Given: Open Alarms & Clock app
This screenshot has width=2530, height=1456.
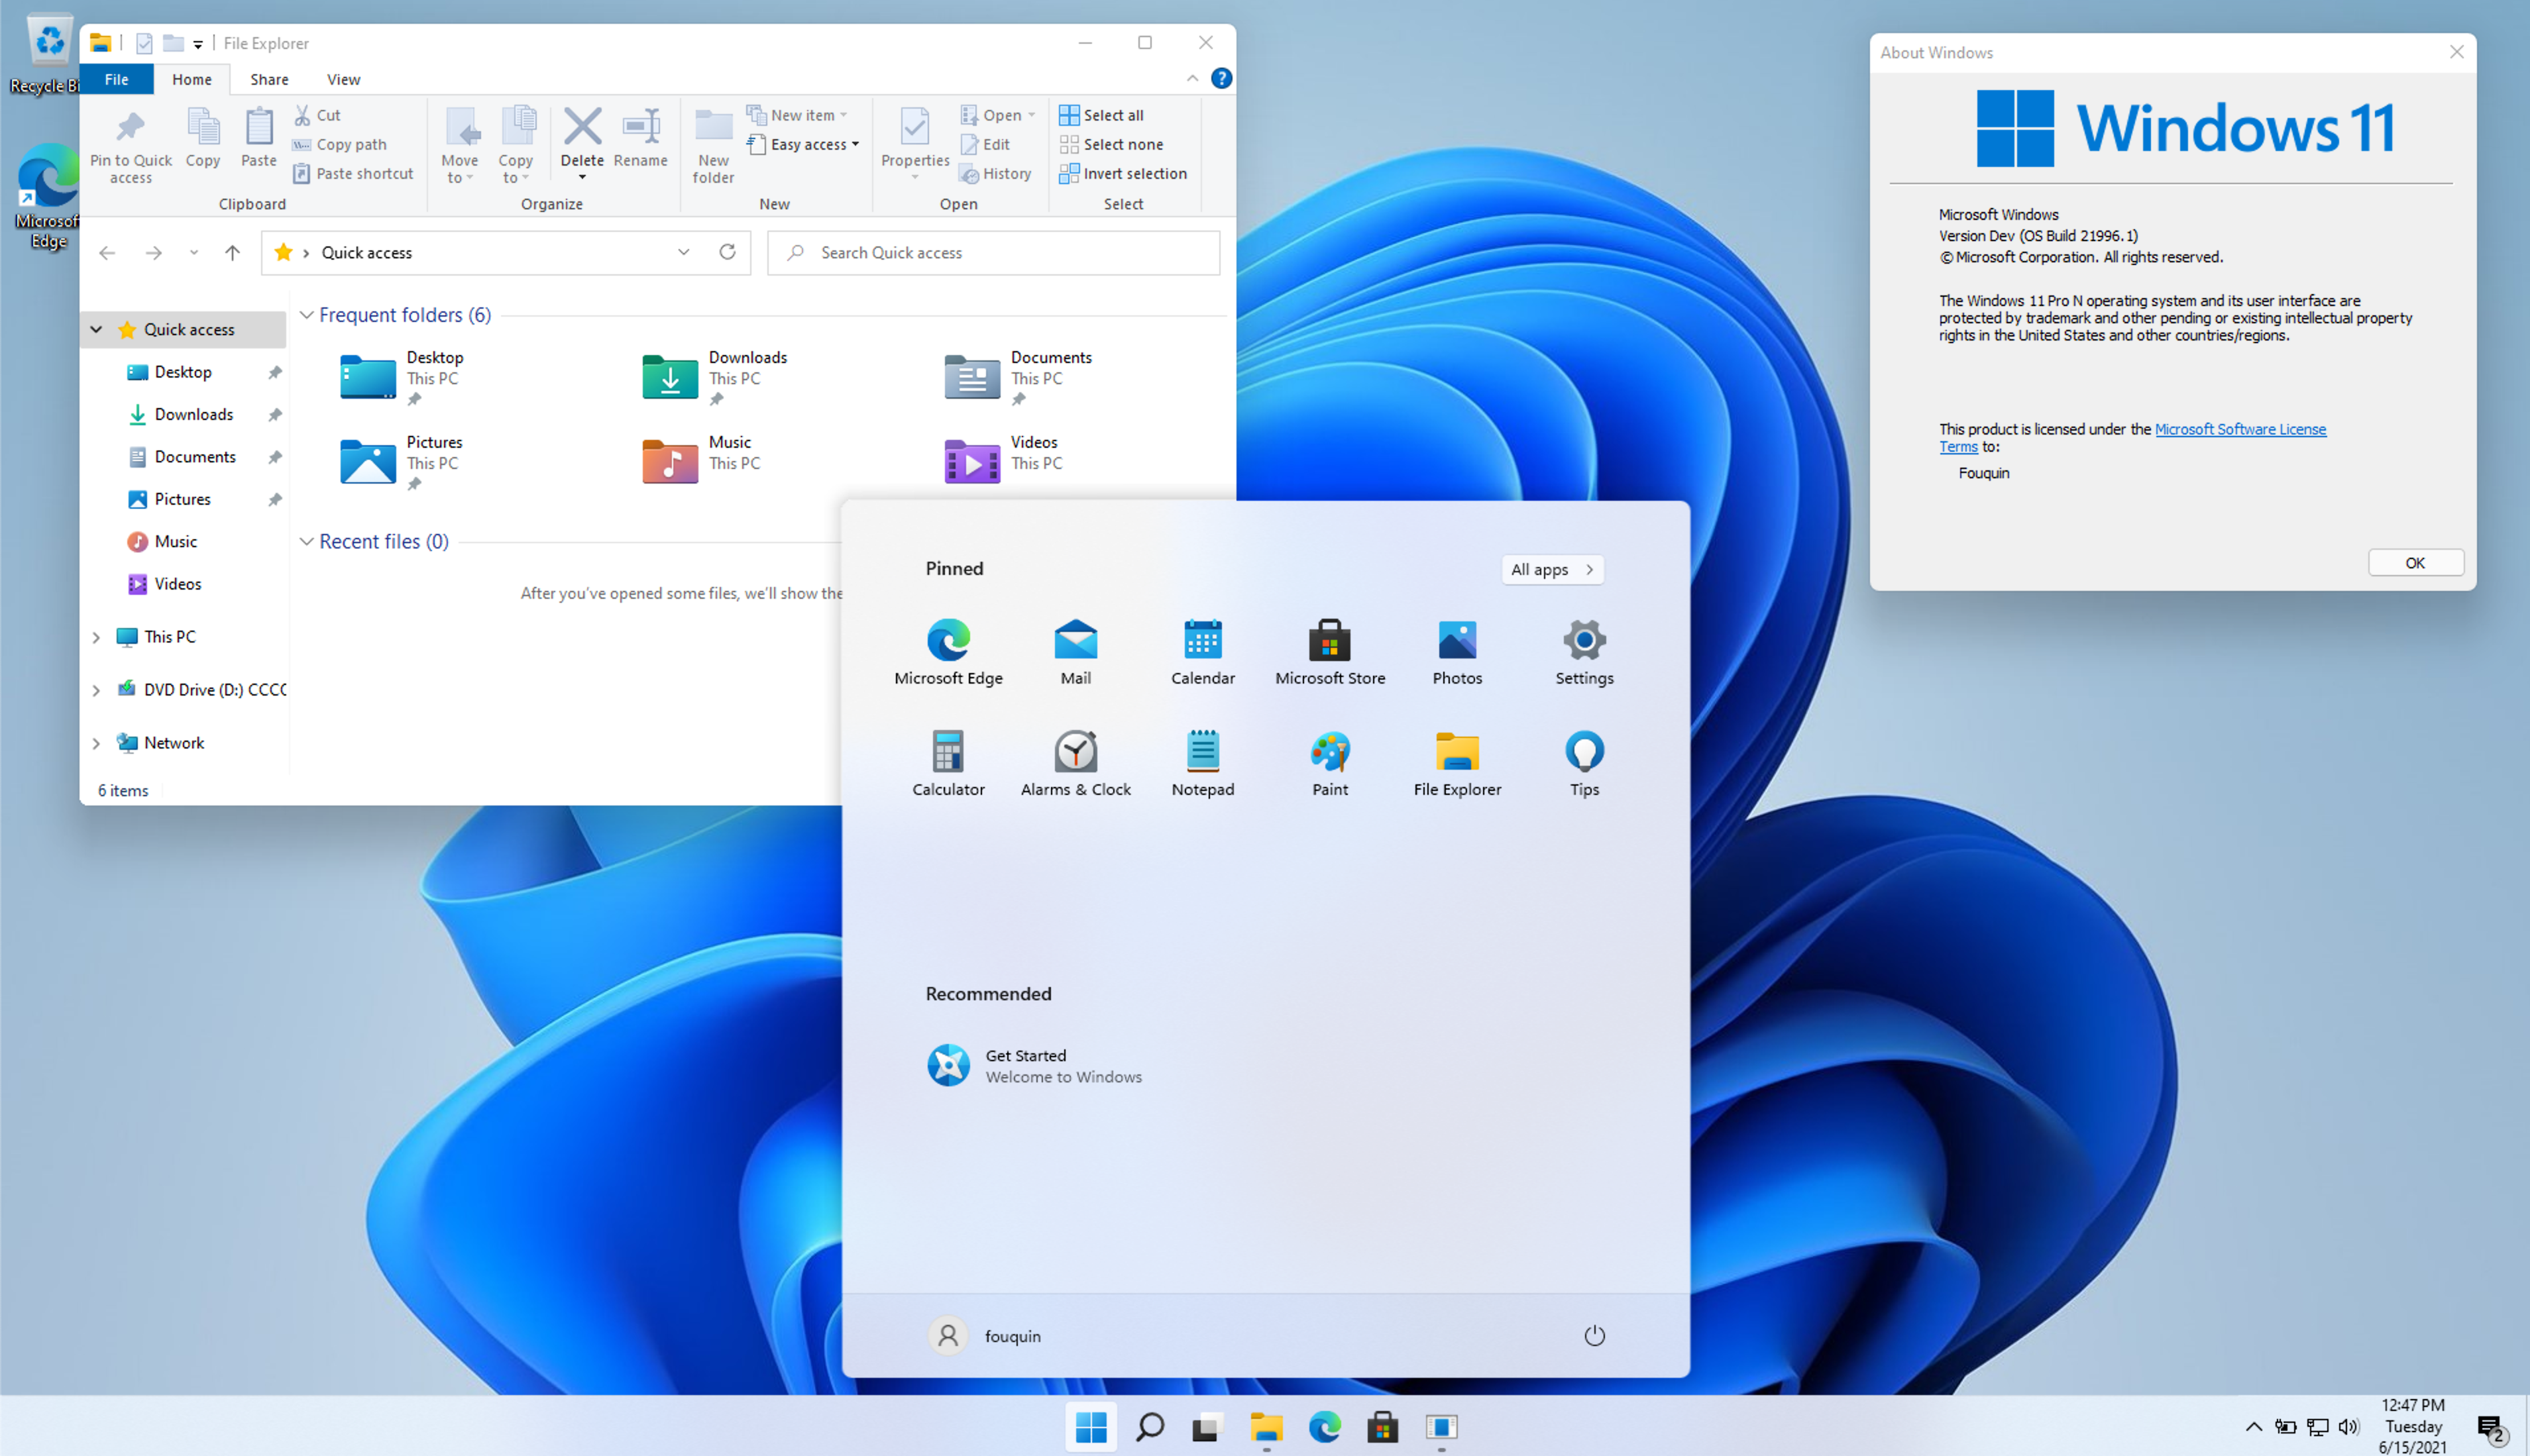Looking at the screenshot, I should point(1075,763).
